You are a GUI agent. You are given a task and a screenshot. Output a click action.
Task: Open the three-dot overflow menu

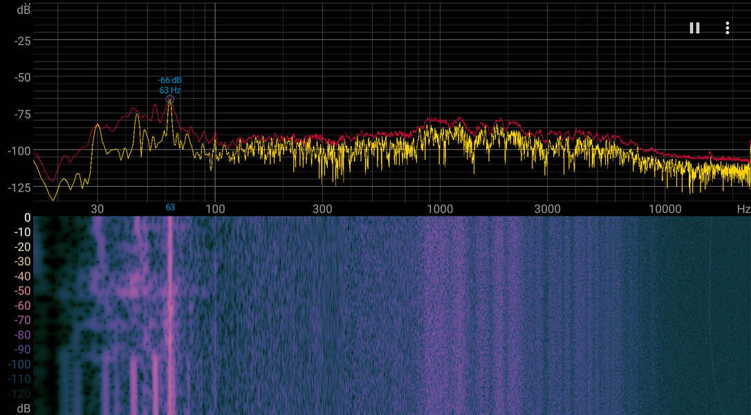point(727,28)
